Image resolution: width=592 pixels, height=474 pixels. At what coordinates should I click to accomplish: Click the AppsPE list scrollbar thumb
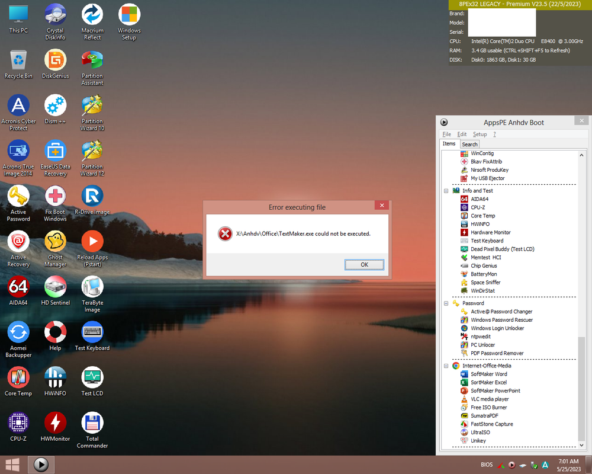(581, 389)
